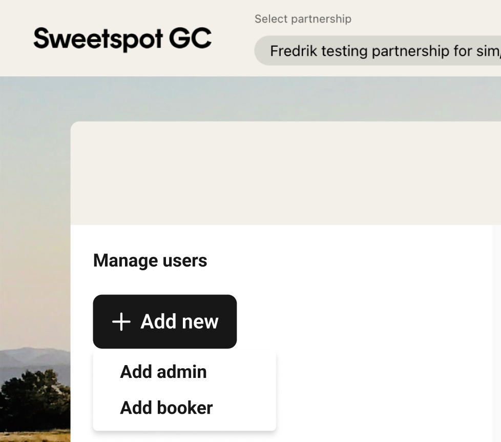The image size is (501, 442).
Task: Click the plus icon in Add new
Action: coord(121,322)
